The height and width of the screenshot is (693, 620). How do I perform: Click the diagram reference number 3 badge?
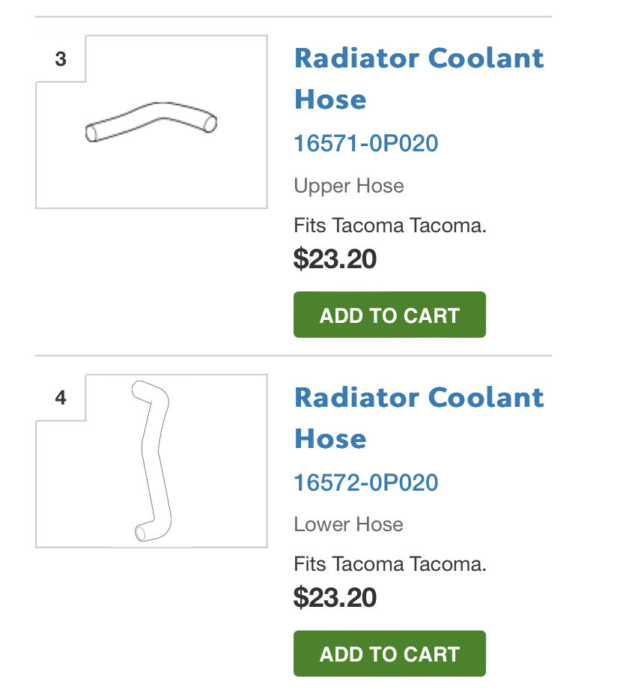[x=61, y=58]
